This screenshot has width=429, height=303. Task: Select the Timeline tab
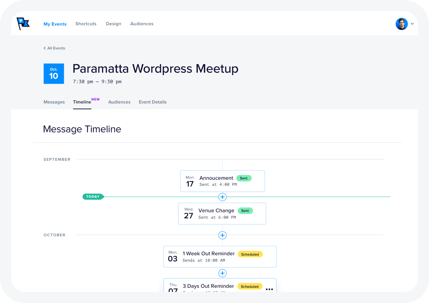click(82, 102)
